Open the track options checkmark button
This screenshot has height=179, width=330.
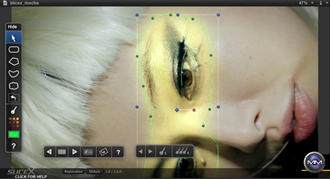pos(88,152)
